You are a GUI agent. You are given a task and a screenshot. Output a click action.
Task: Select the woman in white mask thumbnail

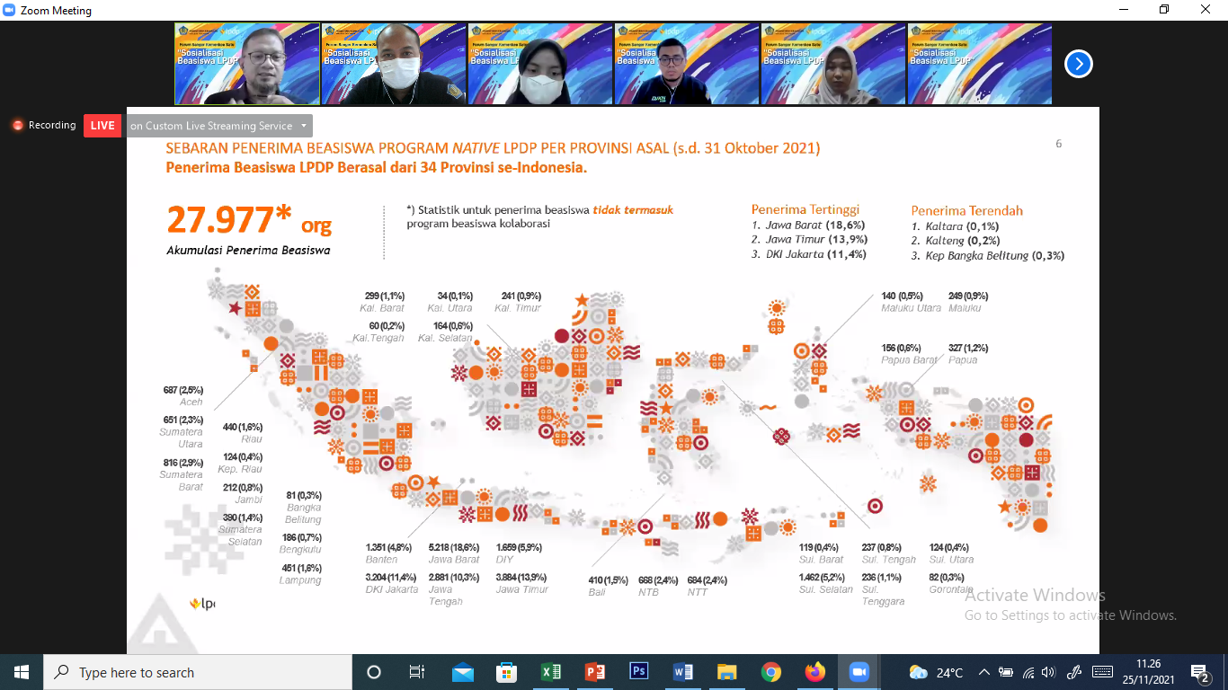(540, 64)
